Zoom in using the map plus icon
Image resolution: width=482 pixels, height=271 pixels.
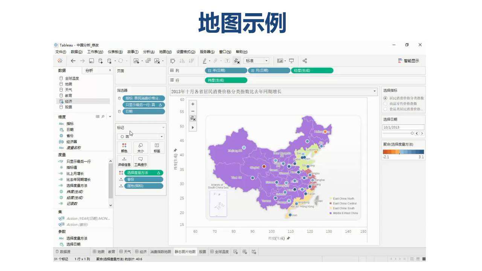(192, 103)
